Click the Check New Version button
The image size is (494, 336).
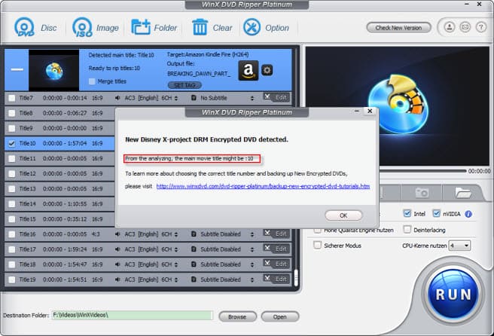click(398, 28)
